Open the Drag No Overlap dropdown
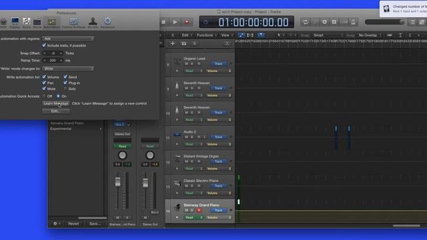This screenshot has width=427, height=240. point(370,35)
